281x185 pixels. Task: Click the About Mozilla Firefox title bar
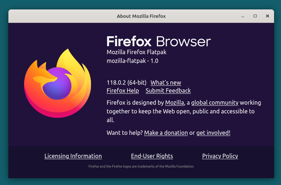(141, 16)
